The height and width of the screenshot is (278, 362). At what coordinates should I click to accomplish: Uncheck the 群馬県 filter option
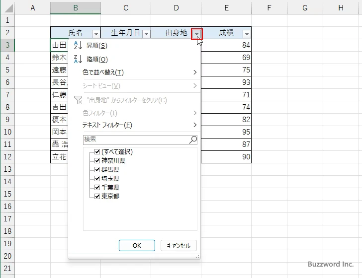click(x=97, y=170)
